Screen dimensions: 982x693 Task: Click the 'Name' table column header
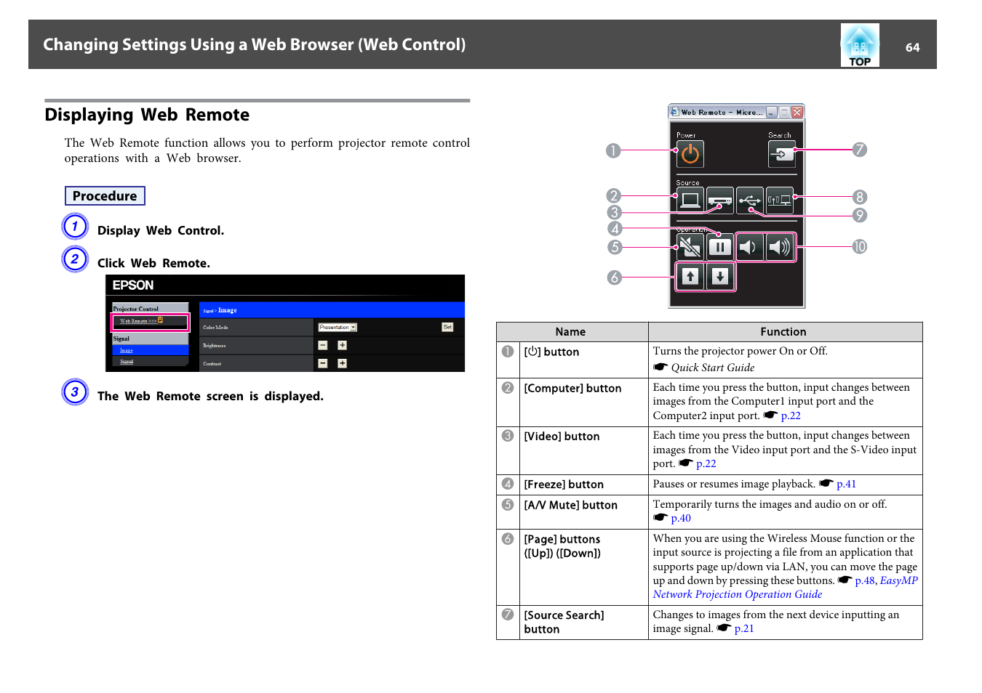571,332
